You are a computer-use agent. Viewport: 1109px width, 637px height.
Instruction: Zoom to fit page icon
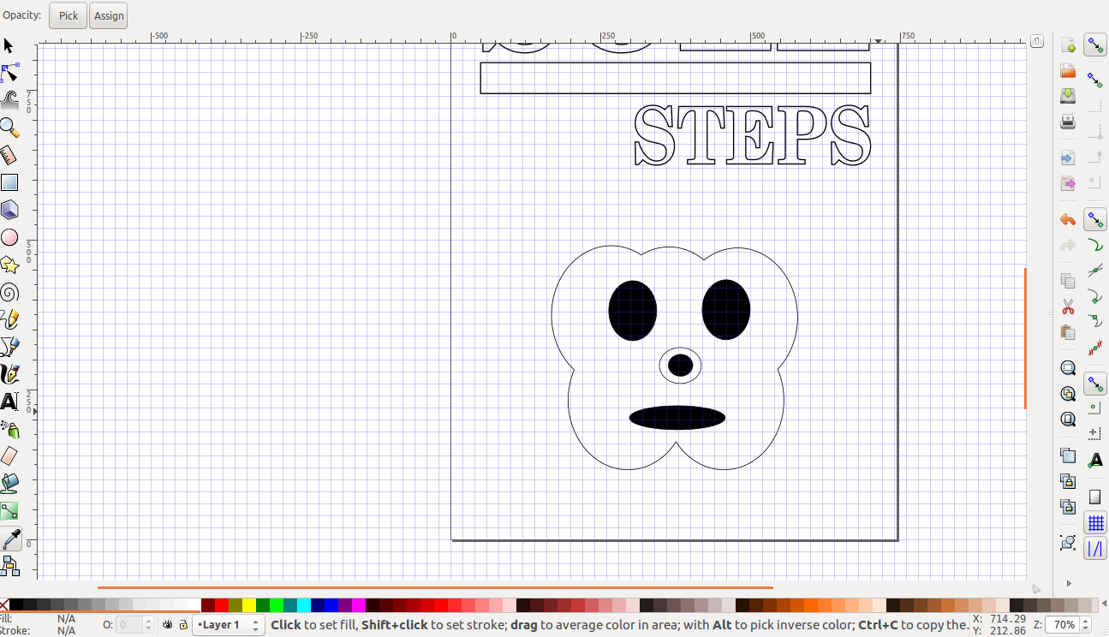pyautogui.click(x=1068, y=420)
